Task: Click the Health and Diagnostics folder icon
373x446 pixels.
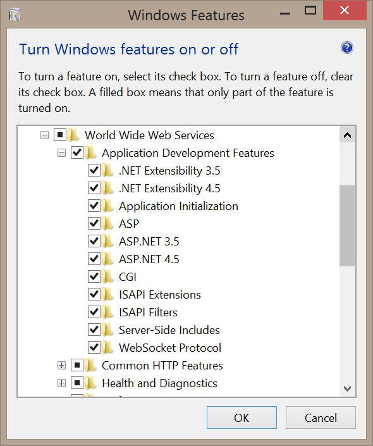Action: (x=91, y=383)
